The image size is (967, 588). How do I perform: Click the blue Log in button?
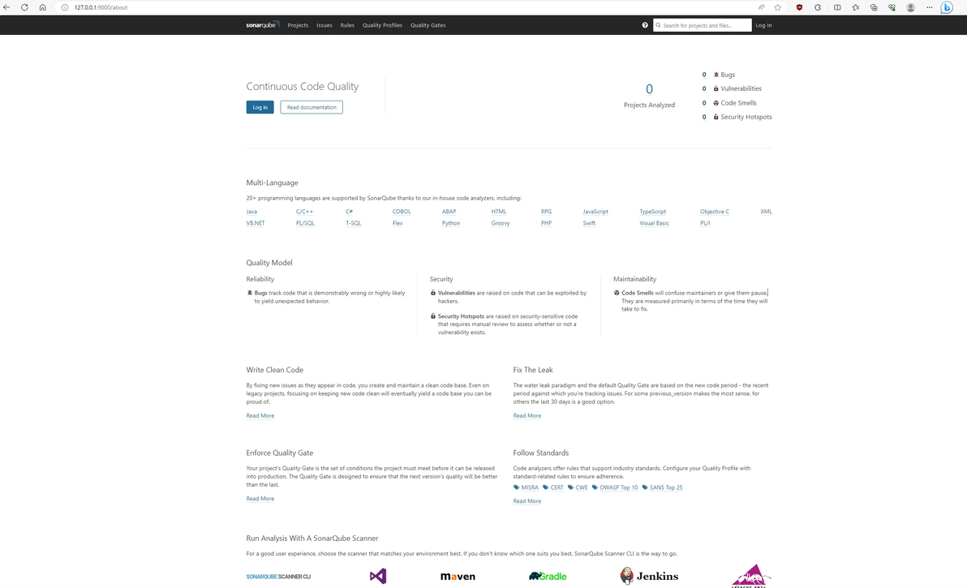pyautogui.click(x=260, y=107)
